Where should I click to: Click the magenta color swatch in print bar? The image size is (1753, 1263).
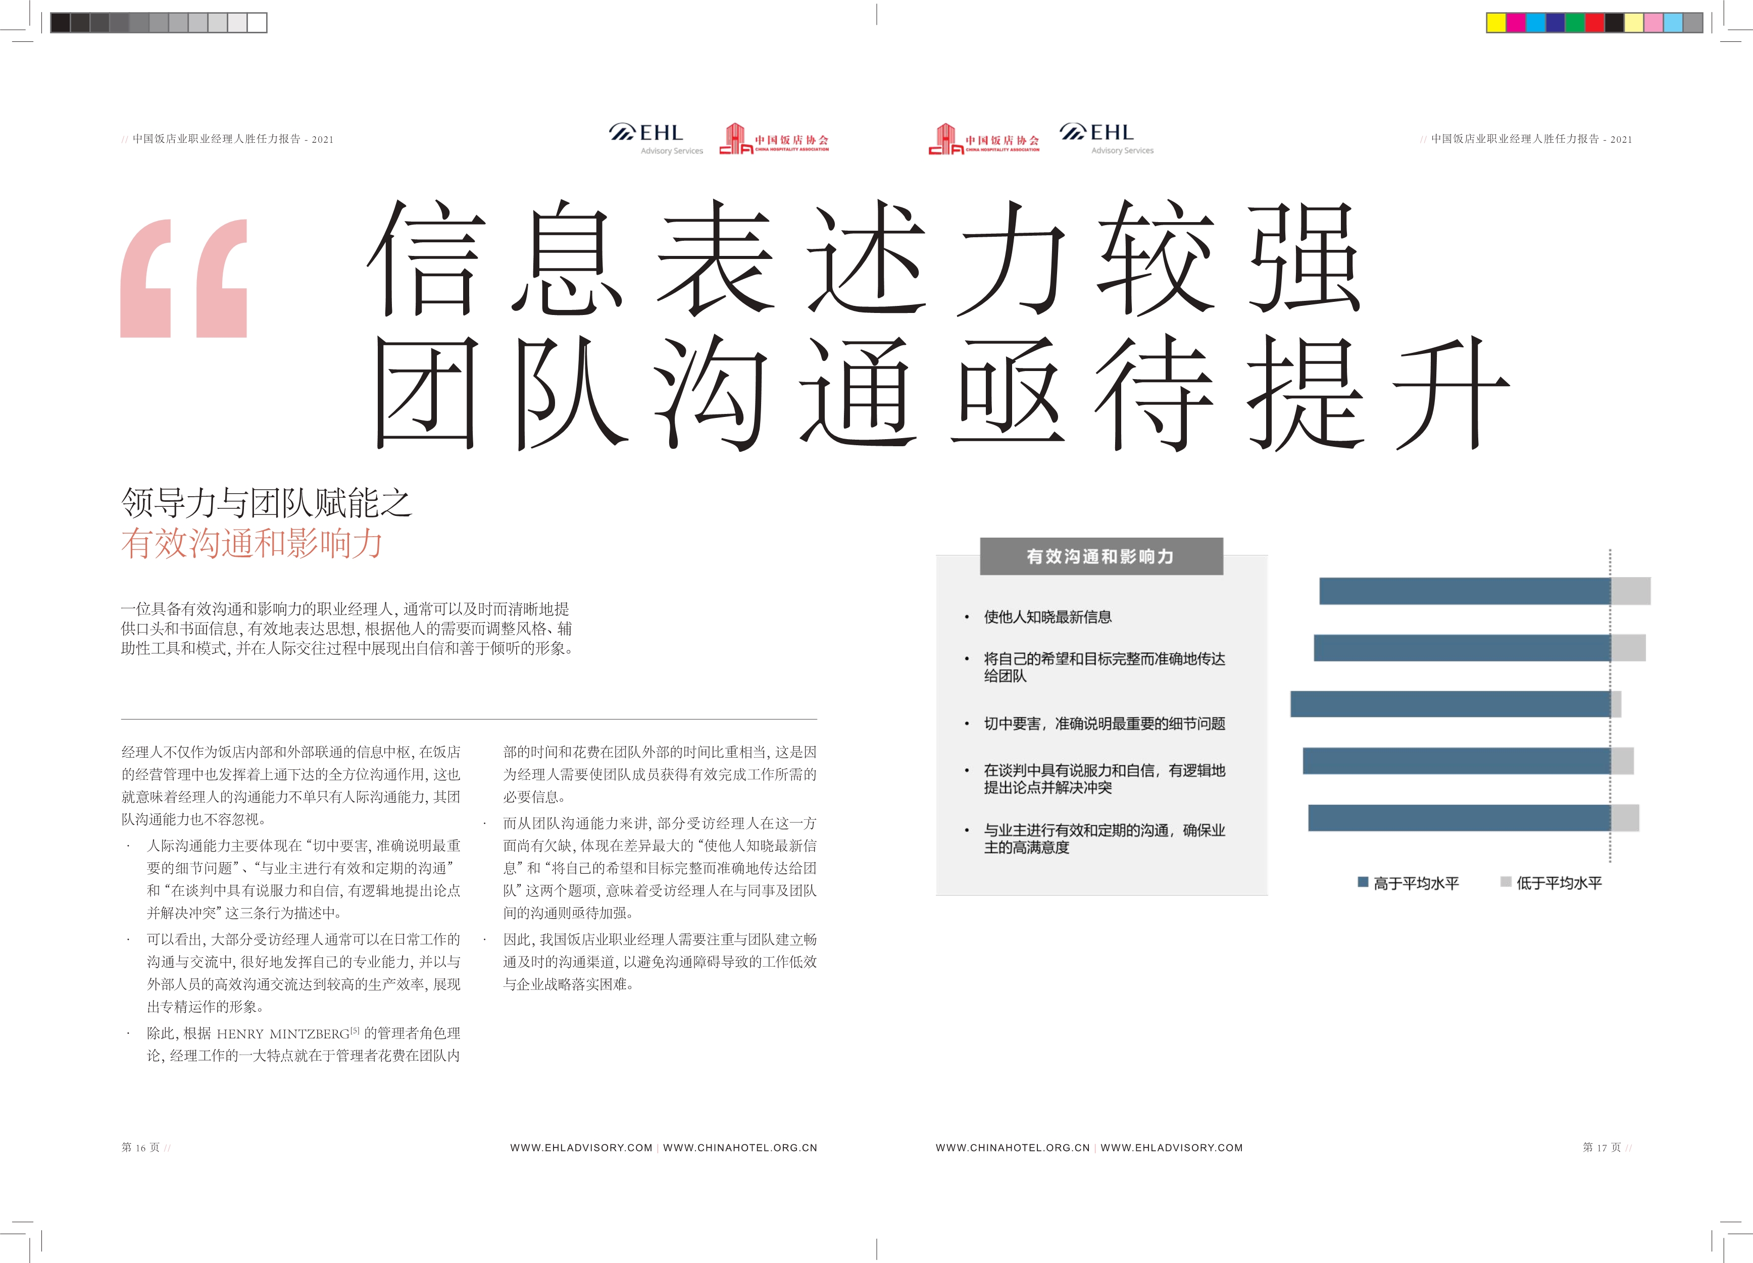coord(1516,23)
